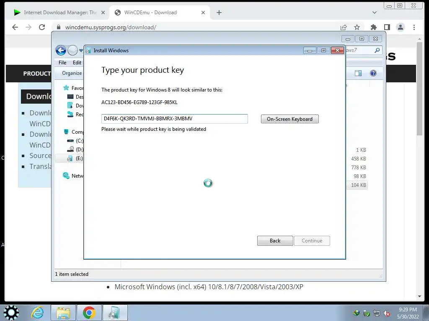Click the PRODUCTS menu on the webpage

[37, 74]
